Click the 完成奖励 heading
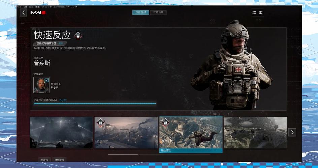Image resolution: width=318 pixels, height=168 pixels. pos(38,74)
